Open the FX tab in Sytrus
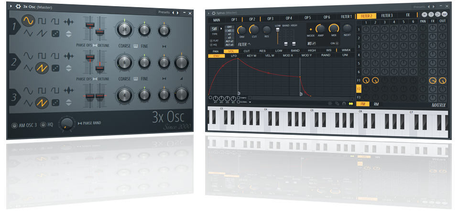 click(408, 15)
